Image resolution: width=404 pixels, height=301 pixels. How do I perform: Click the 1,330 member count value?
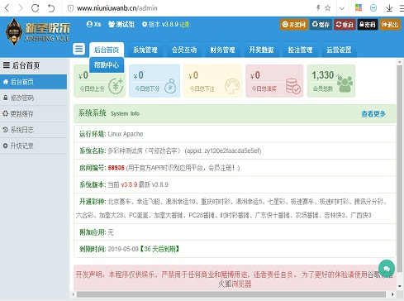(323, 75)
